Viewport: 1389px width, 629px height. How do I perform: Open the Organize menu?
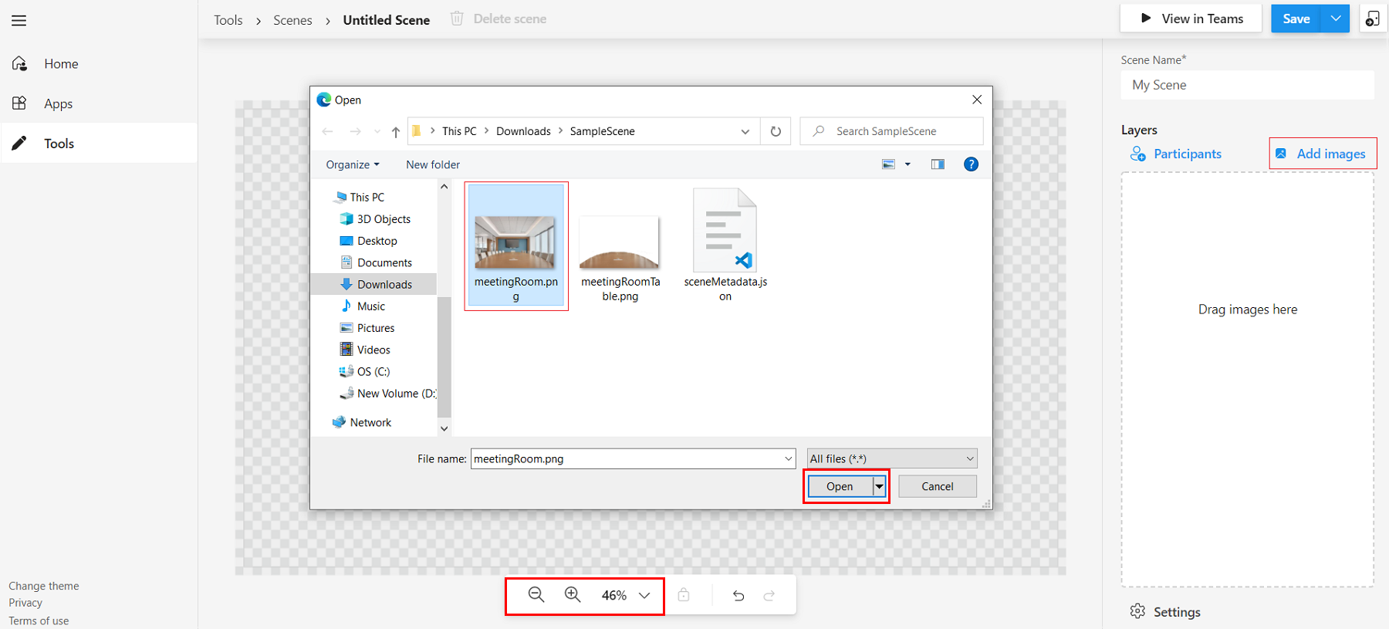353,164
